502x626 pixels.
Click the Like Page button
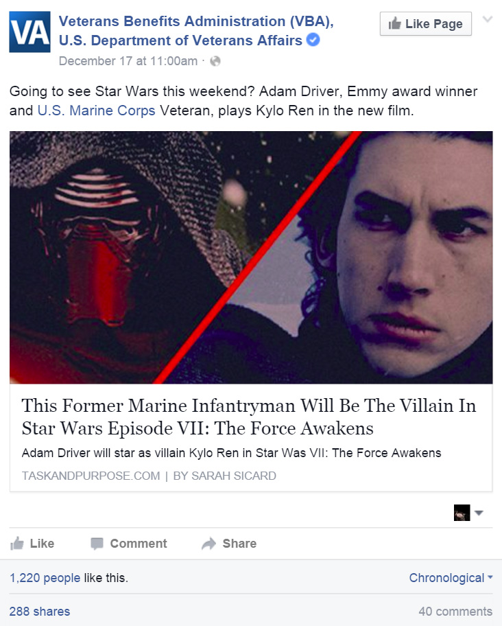(425, 24)
